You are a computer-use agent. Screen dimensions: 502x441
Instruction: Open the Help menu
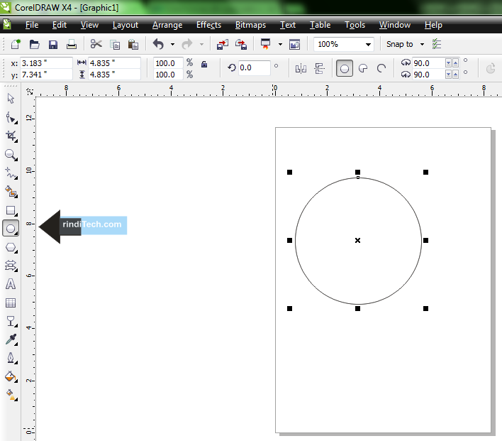tap(433, 25)
